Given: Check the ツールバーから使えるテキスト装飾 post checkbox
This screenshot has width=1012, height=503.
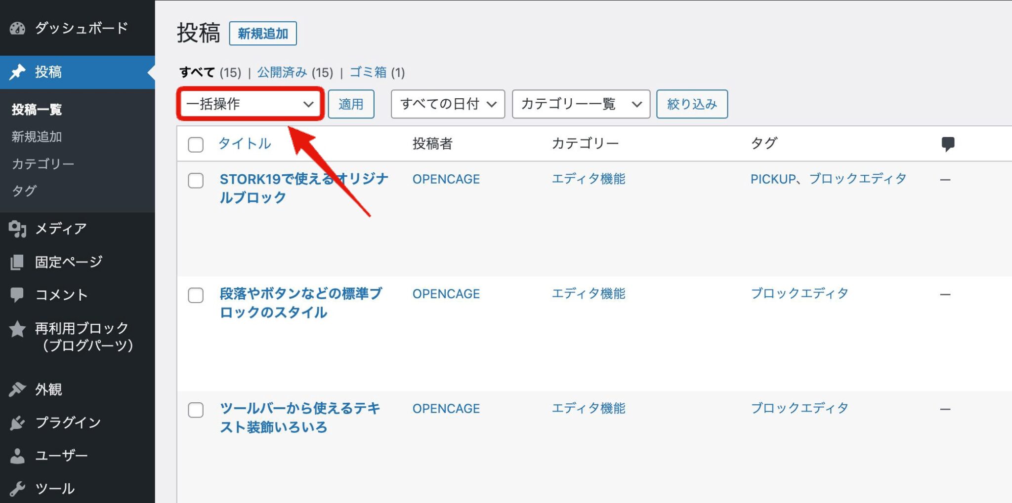Looking at the screenshot, I should point(195,410).
